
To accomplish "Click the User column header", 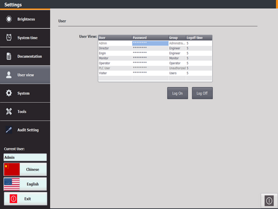I will pos(115,38).
